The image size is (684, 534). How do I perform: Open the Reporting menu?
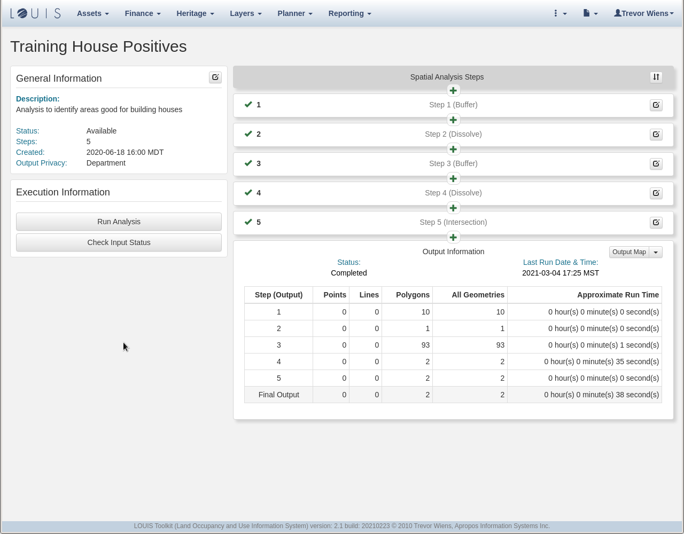click(349, 13)
